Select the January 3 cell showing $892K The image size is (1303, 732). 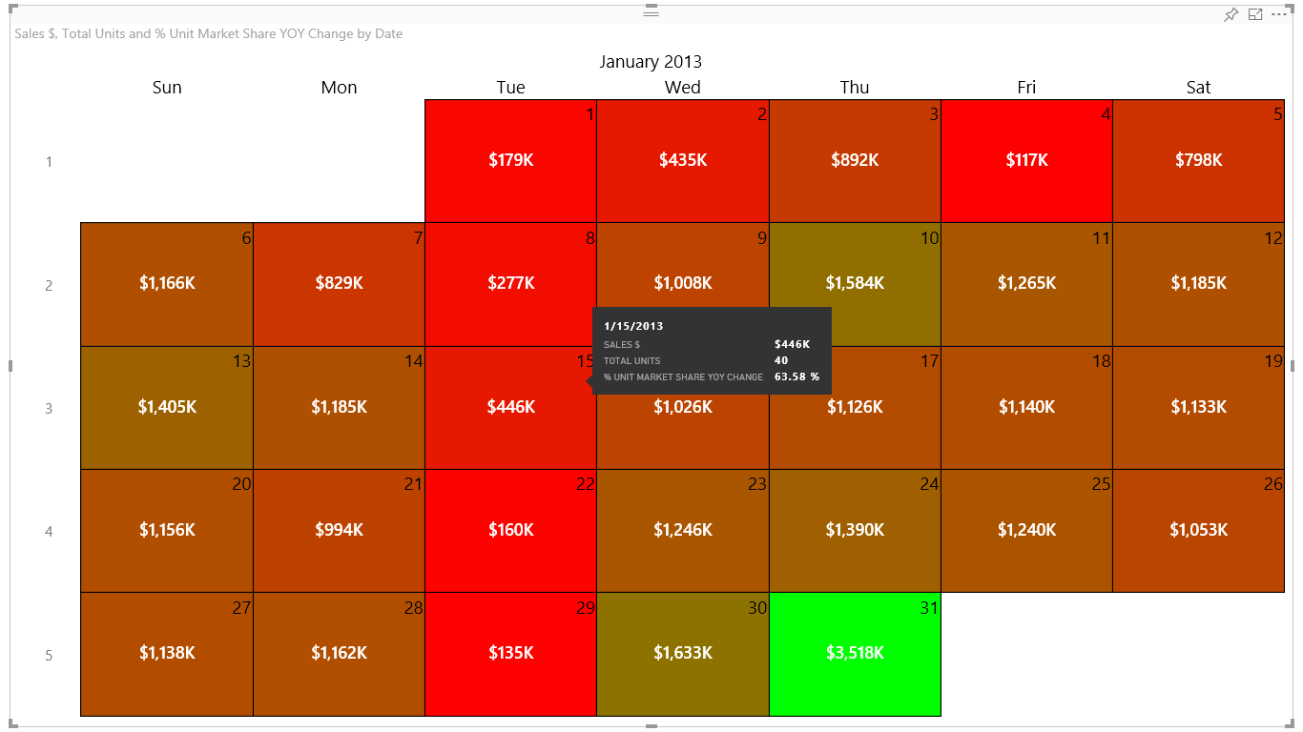click(855, 161)
